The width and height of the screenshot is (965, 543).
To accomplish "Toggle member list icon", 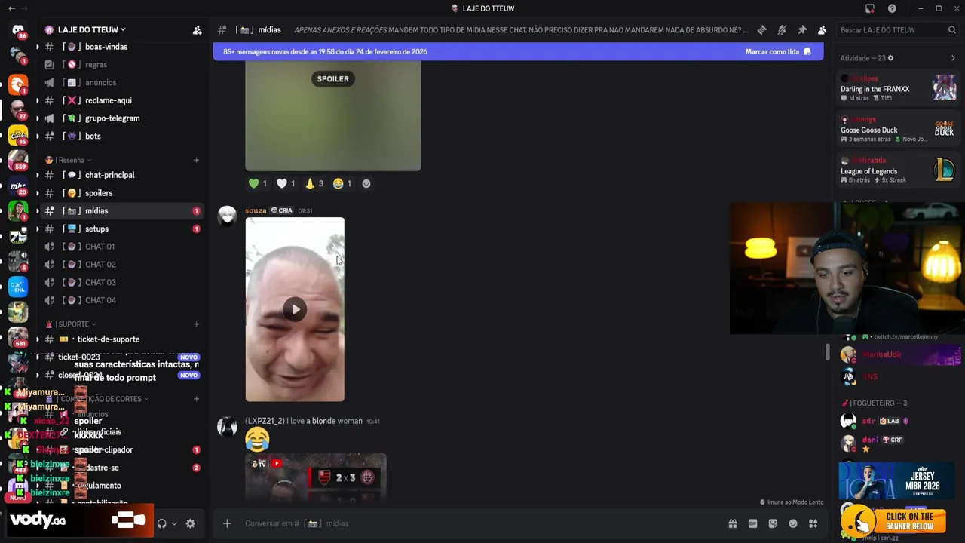I will point(823,30).
